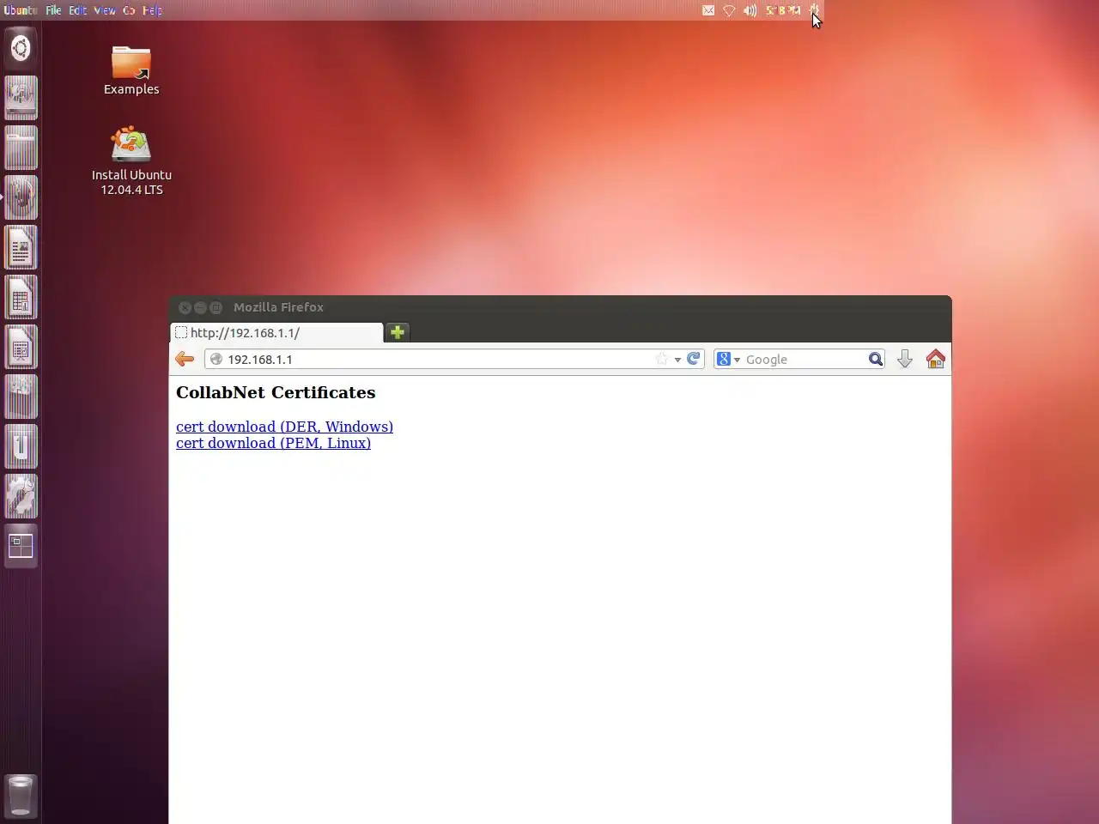Open the Workspace Switcher in the launcher
Screen dimensions: 1099x824
click(21, 545)
